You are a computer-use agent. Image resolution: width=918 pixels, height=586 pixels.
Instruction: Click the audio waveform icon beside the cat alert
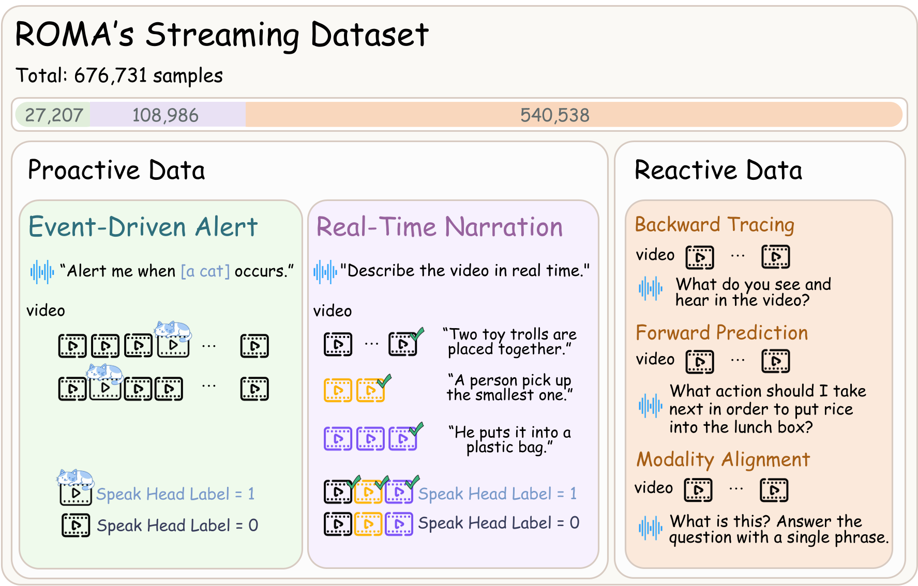(x=43, y=270)
